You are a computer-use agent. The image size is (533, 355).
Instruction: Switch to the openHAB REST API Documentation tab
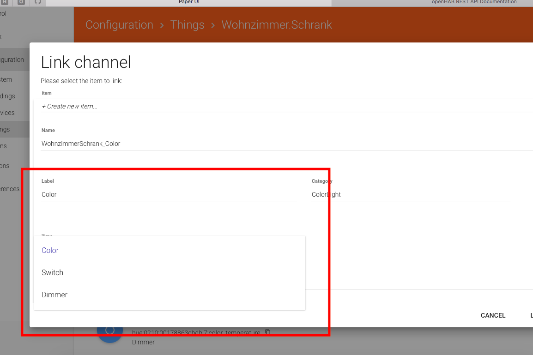(x=474, y=2)
